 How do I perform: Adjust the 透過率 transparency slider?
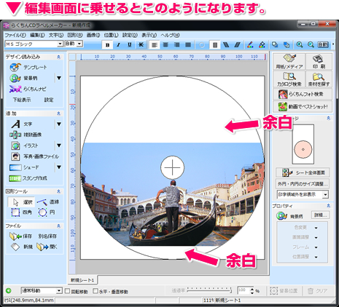(209, 290)
